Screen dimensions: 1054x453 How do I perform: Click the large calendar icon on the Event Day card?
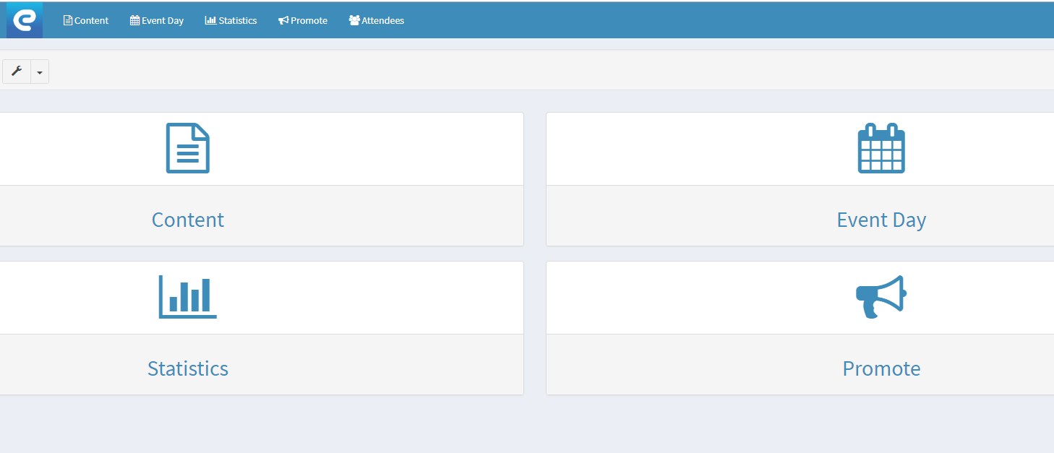click(x=881, y=148)
